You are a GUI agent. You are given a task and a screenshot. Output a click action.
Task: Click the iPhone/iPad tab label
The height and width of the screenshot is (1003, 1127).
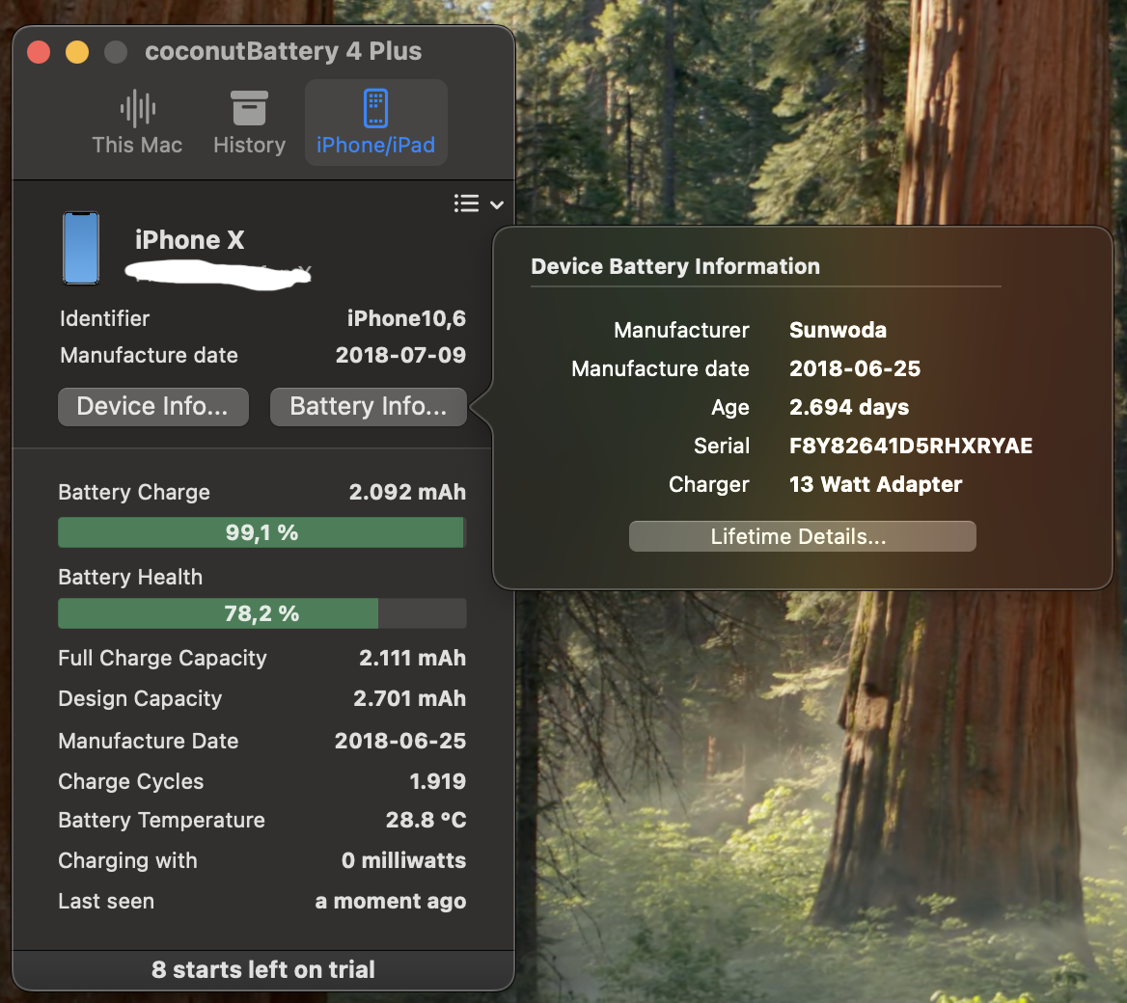click(376, 145)
